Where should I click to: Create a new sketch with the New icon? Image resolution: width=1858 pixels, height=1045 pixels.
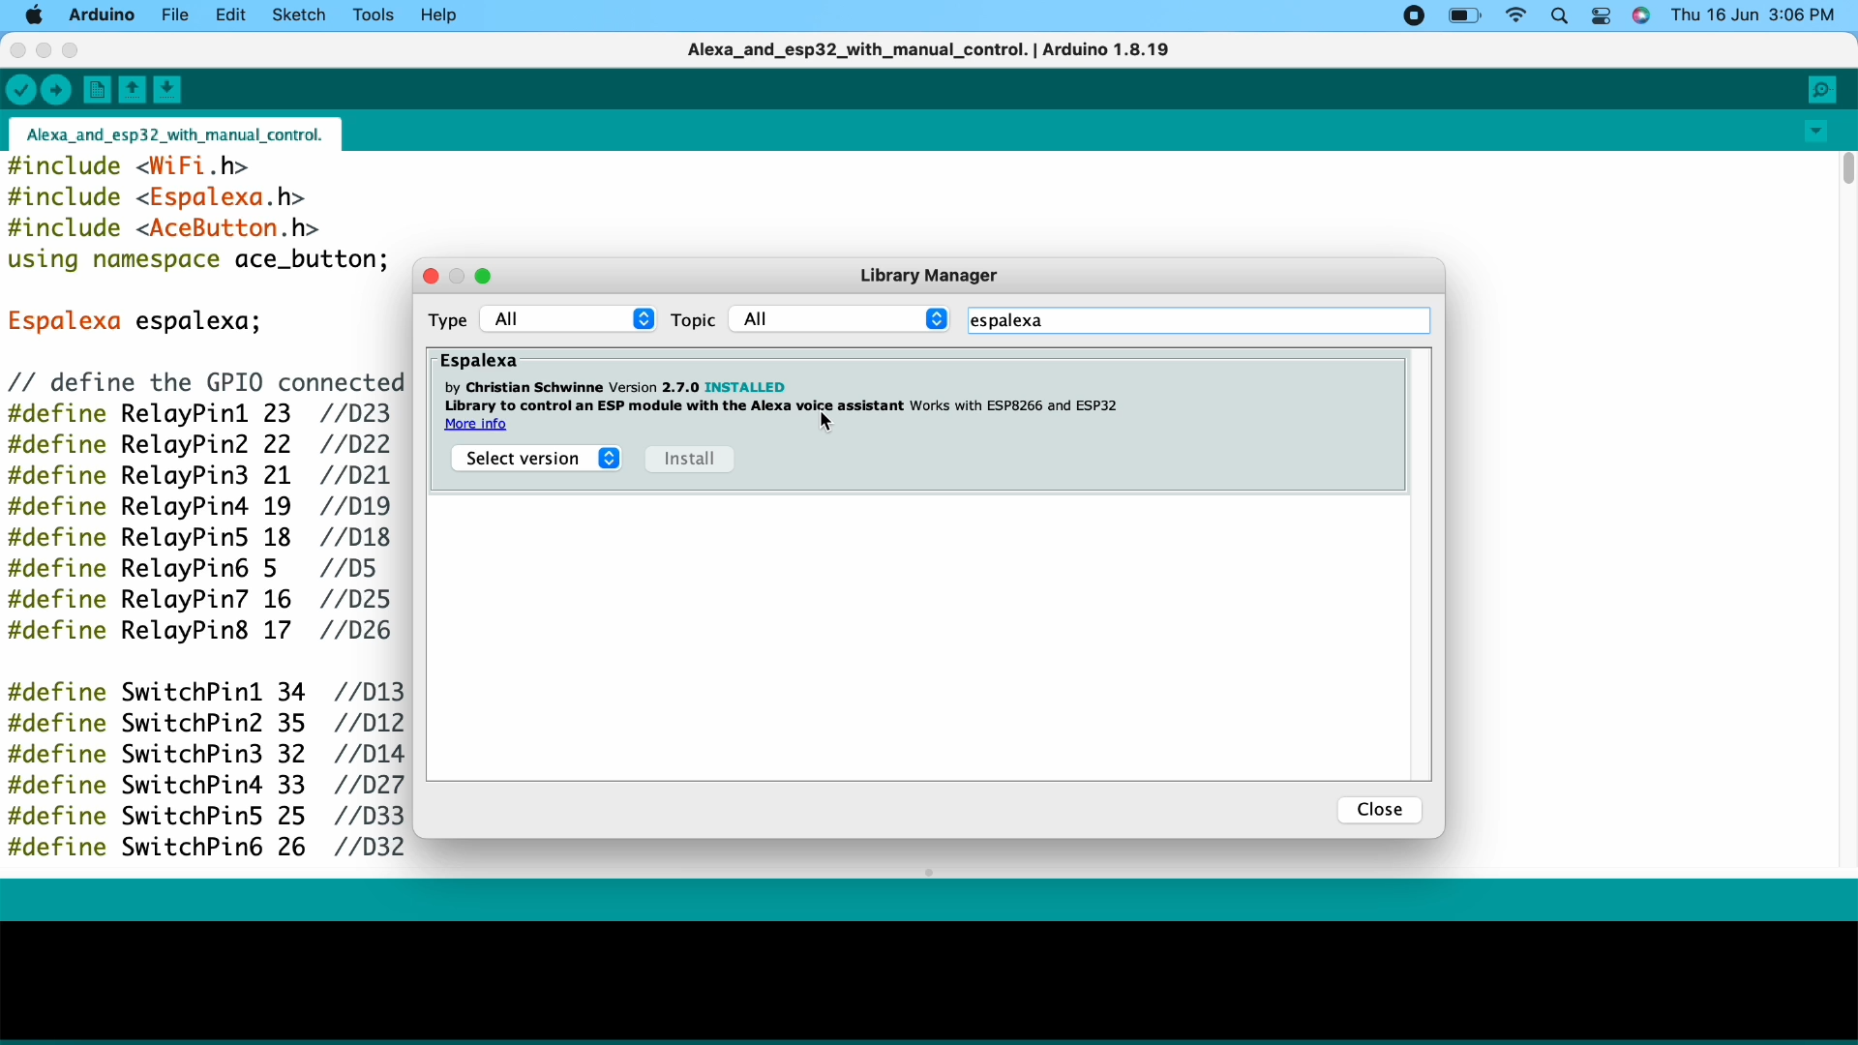coord(96,91)
